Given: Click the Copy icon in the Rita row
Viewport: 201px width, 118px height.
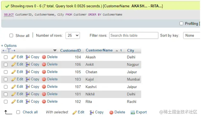Looking at the screenshot, I should pyautogui.click(x=28, y=101).
